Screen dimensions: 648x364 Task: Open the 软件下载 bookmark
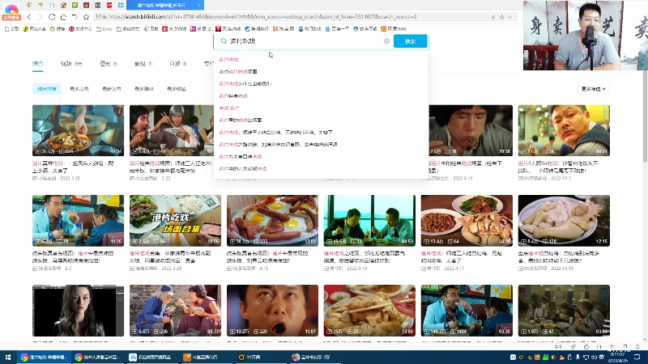[x=365, y=29]
